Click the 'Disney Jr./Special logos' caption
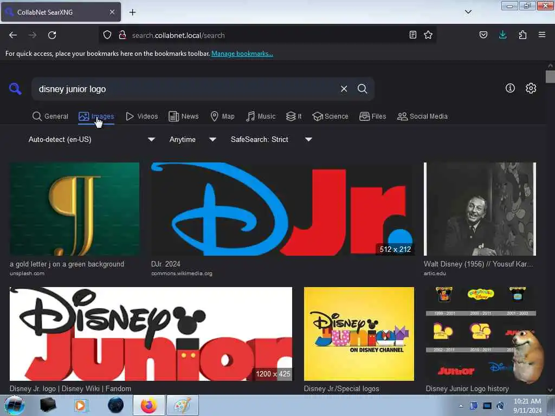This screenshot has height=416, width=555. (x=341, y=389)
